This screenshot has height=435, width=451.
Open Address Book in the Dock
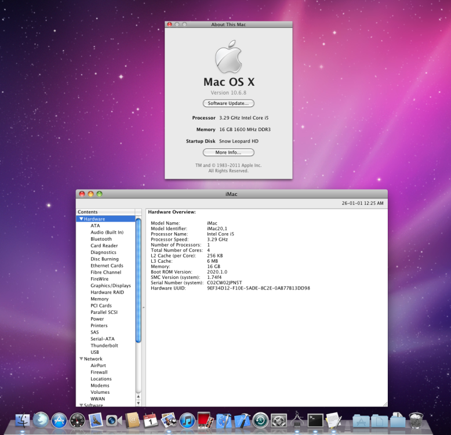(x=132, y=420)
